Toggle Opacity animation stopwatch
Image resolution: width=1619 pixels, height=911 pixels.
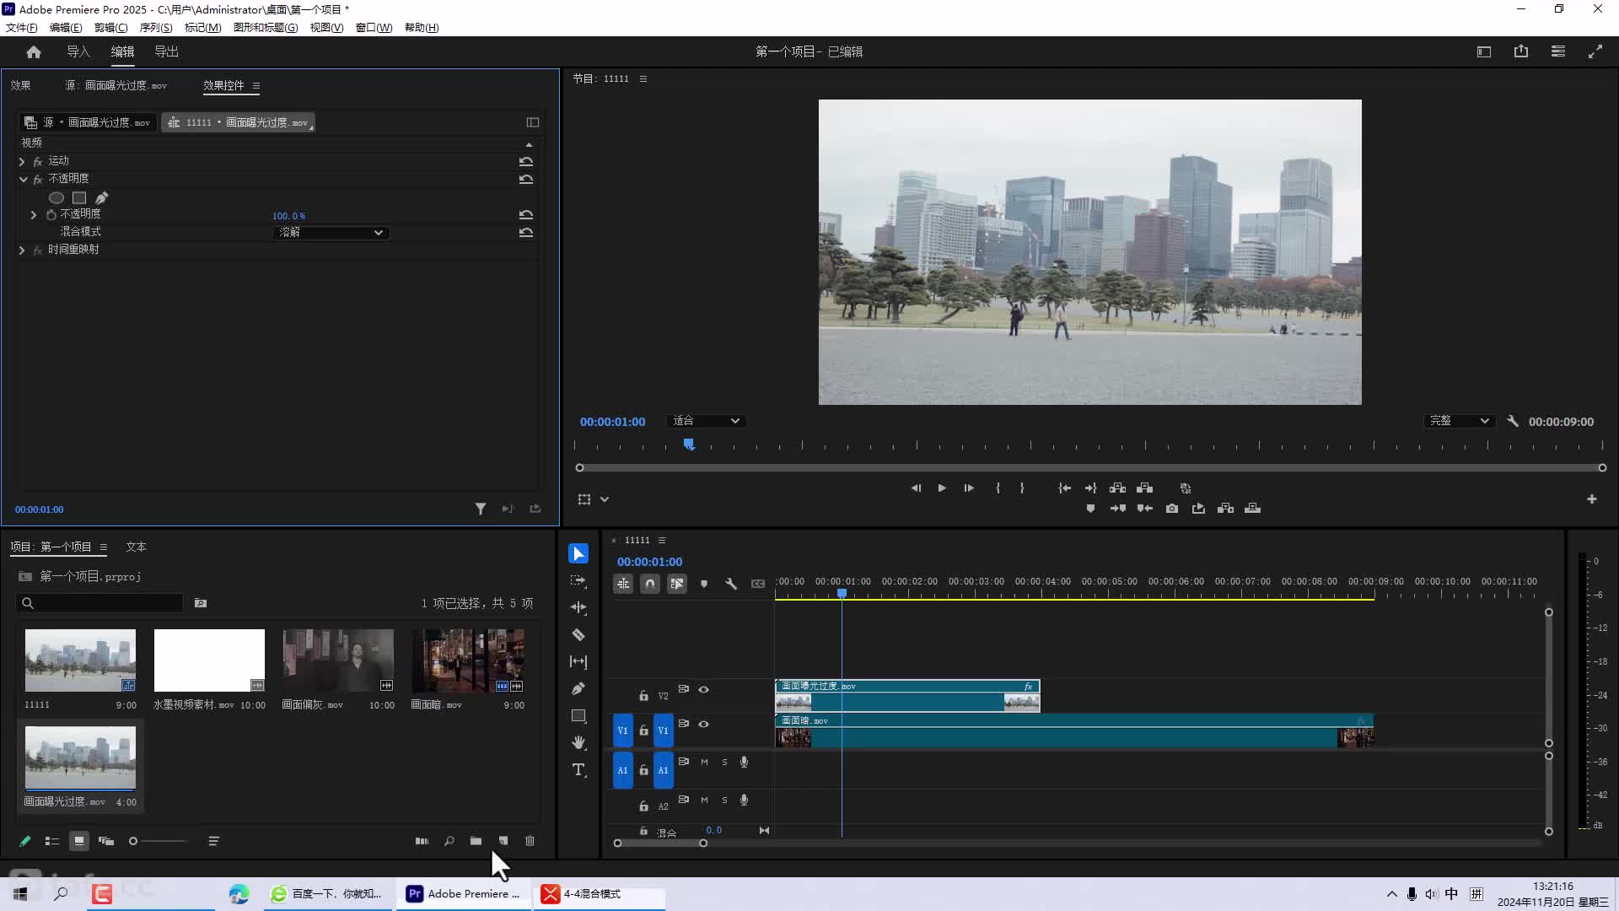(51, 214)
